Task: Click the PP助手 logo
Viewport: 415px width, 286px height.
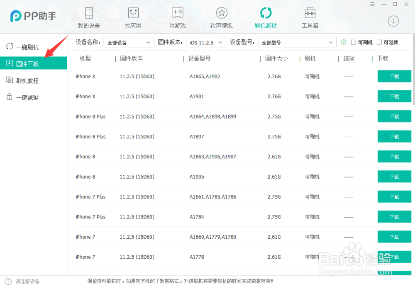Action: tap(33, 16)
